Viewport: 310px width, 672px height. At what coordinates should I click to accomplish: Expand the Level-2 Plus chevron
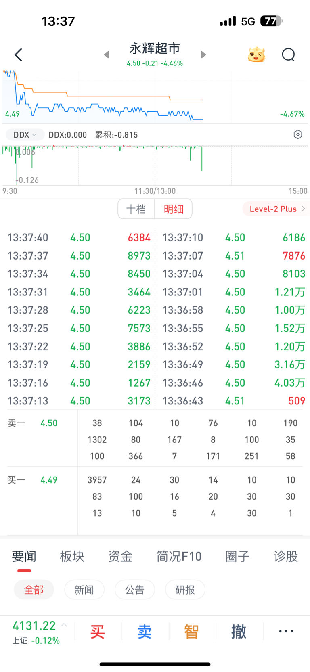(303, 209)
